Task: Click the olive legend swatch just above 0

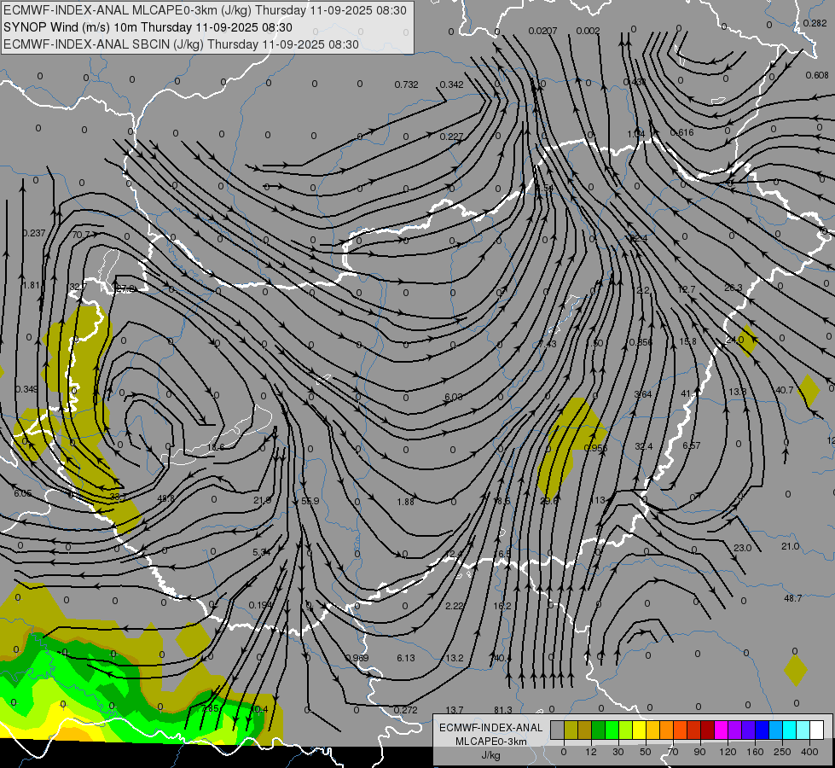Action: [571, 730]
